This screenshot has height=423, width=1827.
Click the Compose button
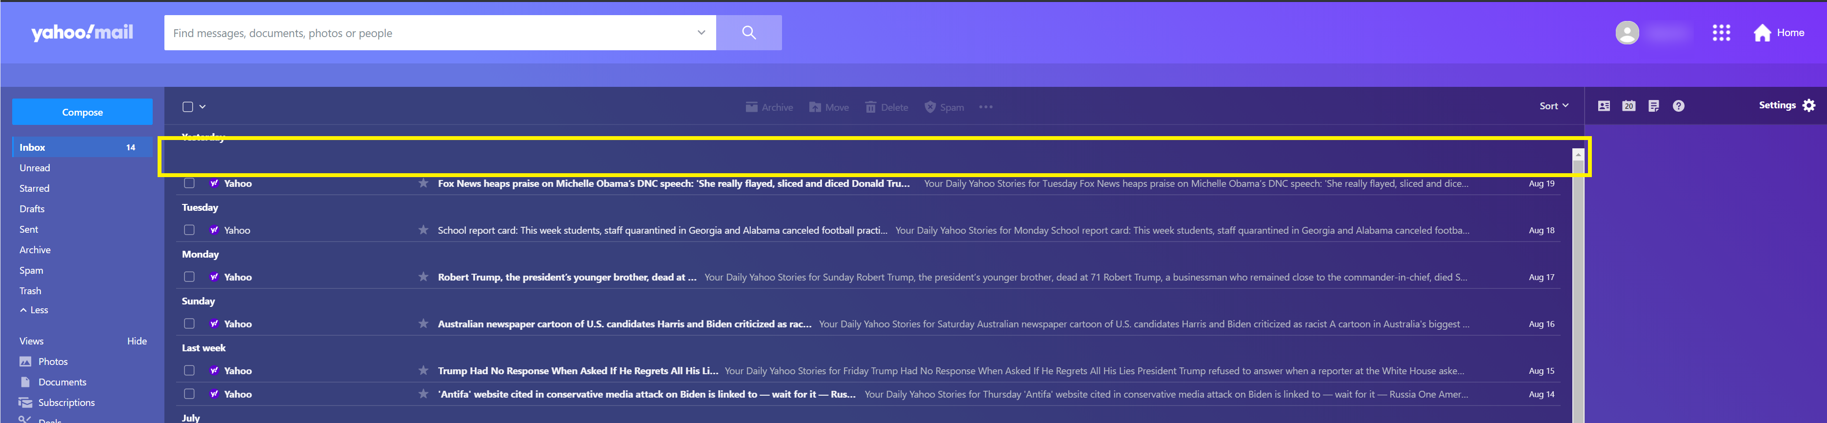[x=82, y=112]
